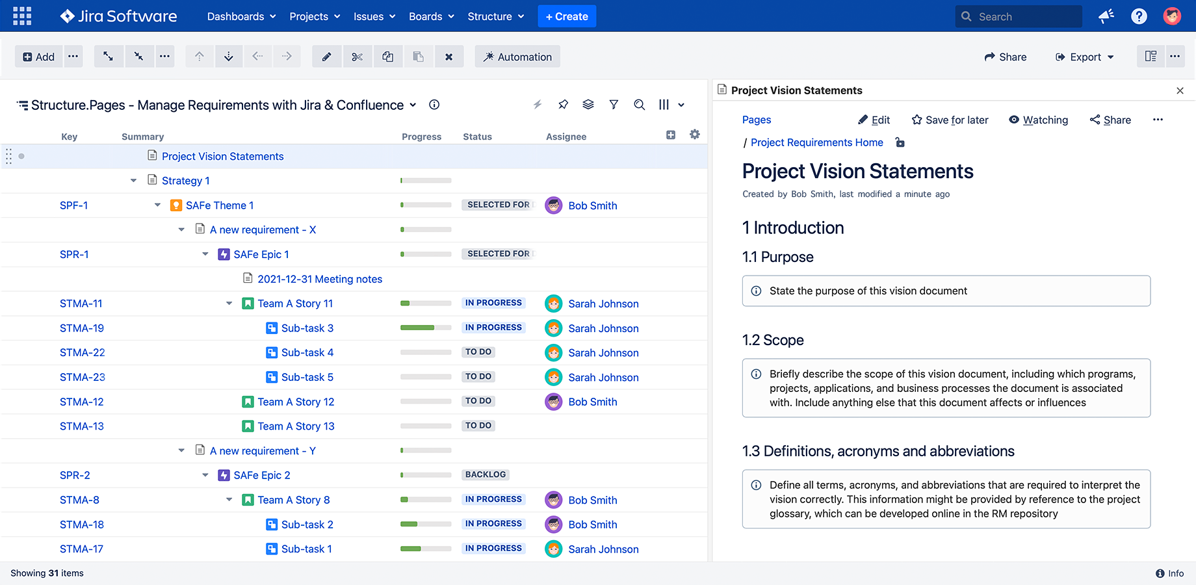Click the Info status bar item
Screen dimensions: 1196x585
(x=1169, y=573)
